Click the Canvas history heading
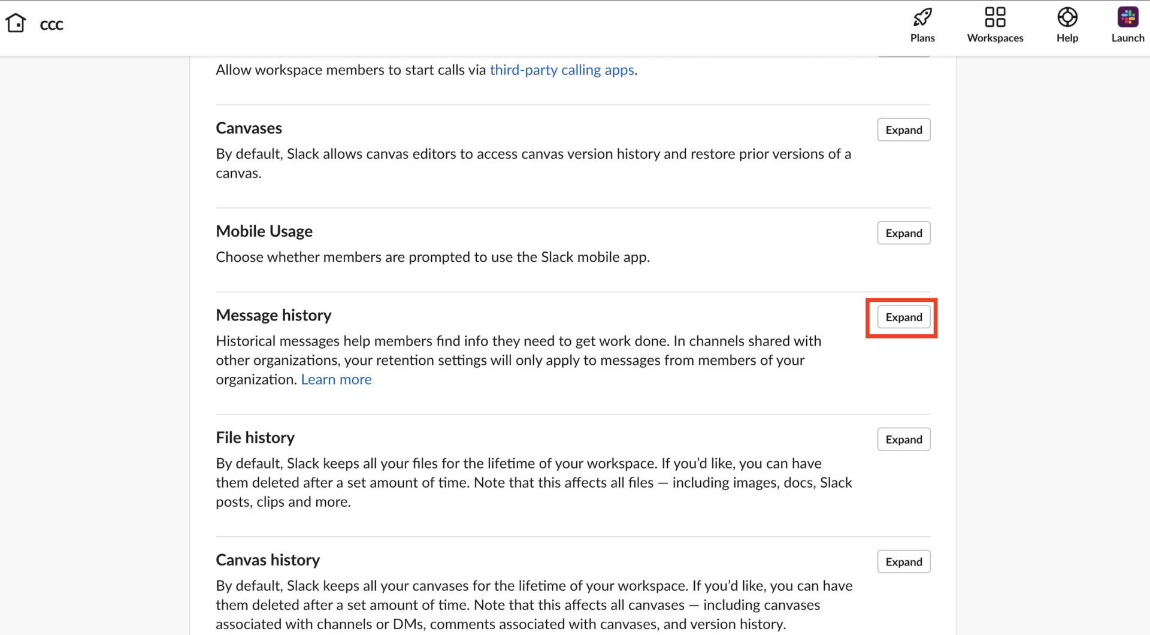Screen dimensions: 1150x635 click(268, 560)
